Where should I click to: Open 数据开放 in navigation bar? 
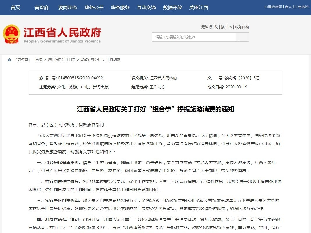pyautogui.click(x=172, y=7)
